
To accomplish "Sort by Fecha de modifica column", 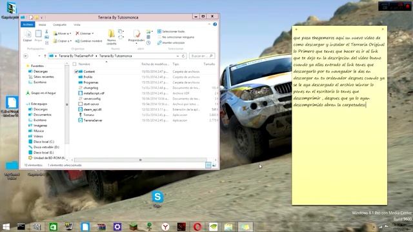I will 155,64.
